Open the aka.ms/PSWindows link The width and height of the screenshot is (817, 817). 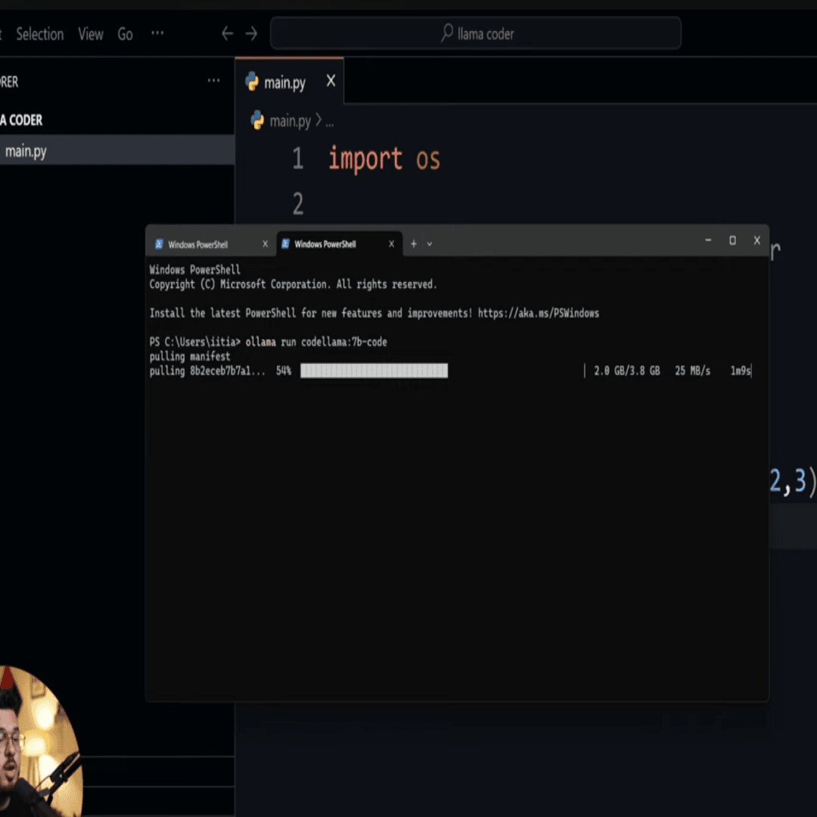point(538,313)
